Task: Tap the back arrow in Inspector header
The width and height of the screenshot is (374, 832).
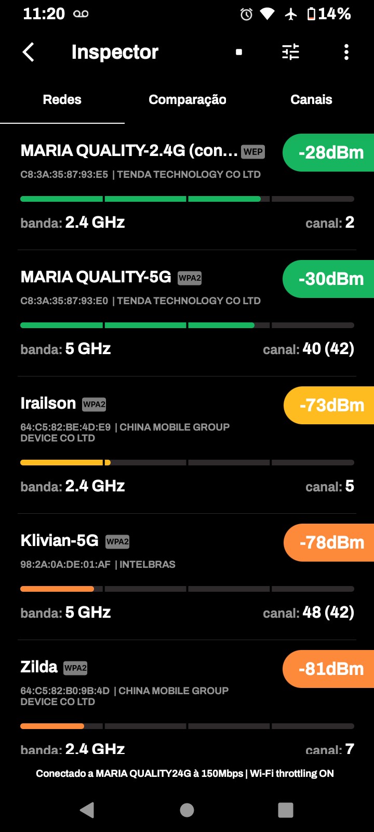Action: point(29,52)
